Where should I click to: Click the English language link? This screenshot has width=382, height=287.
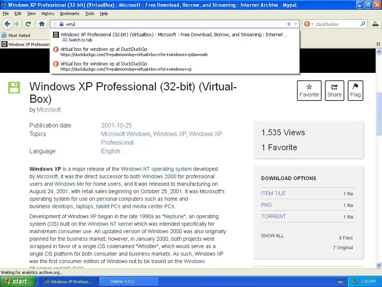coord(110,151)
